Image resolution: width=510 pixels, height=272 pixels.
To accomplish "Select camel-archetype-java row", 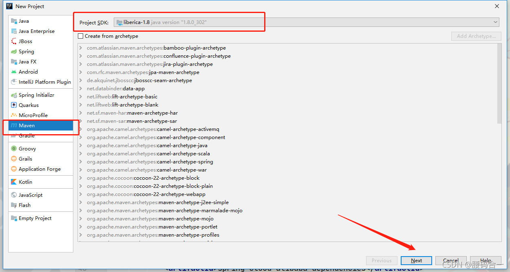I will 287,146.
